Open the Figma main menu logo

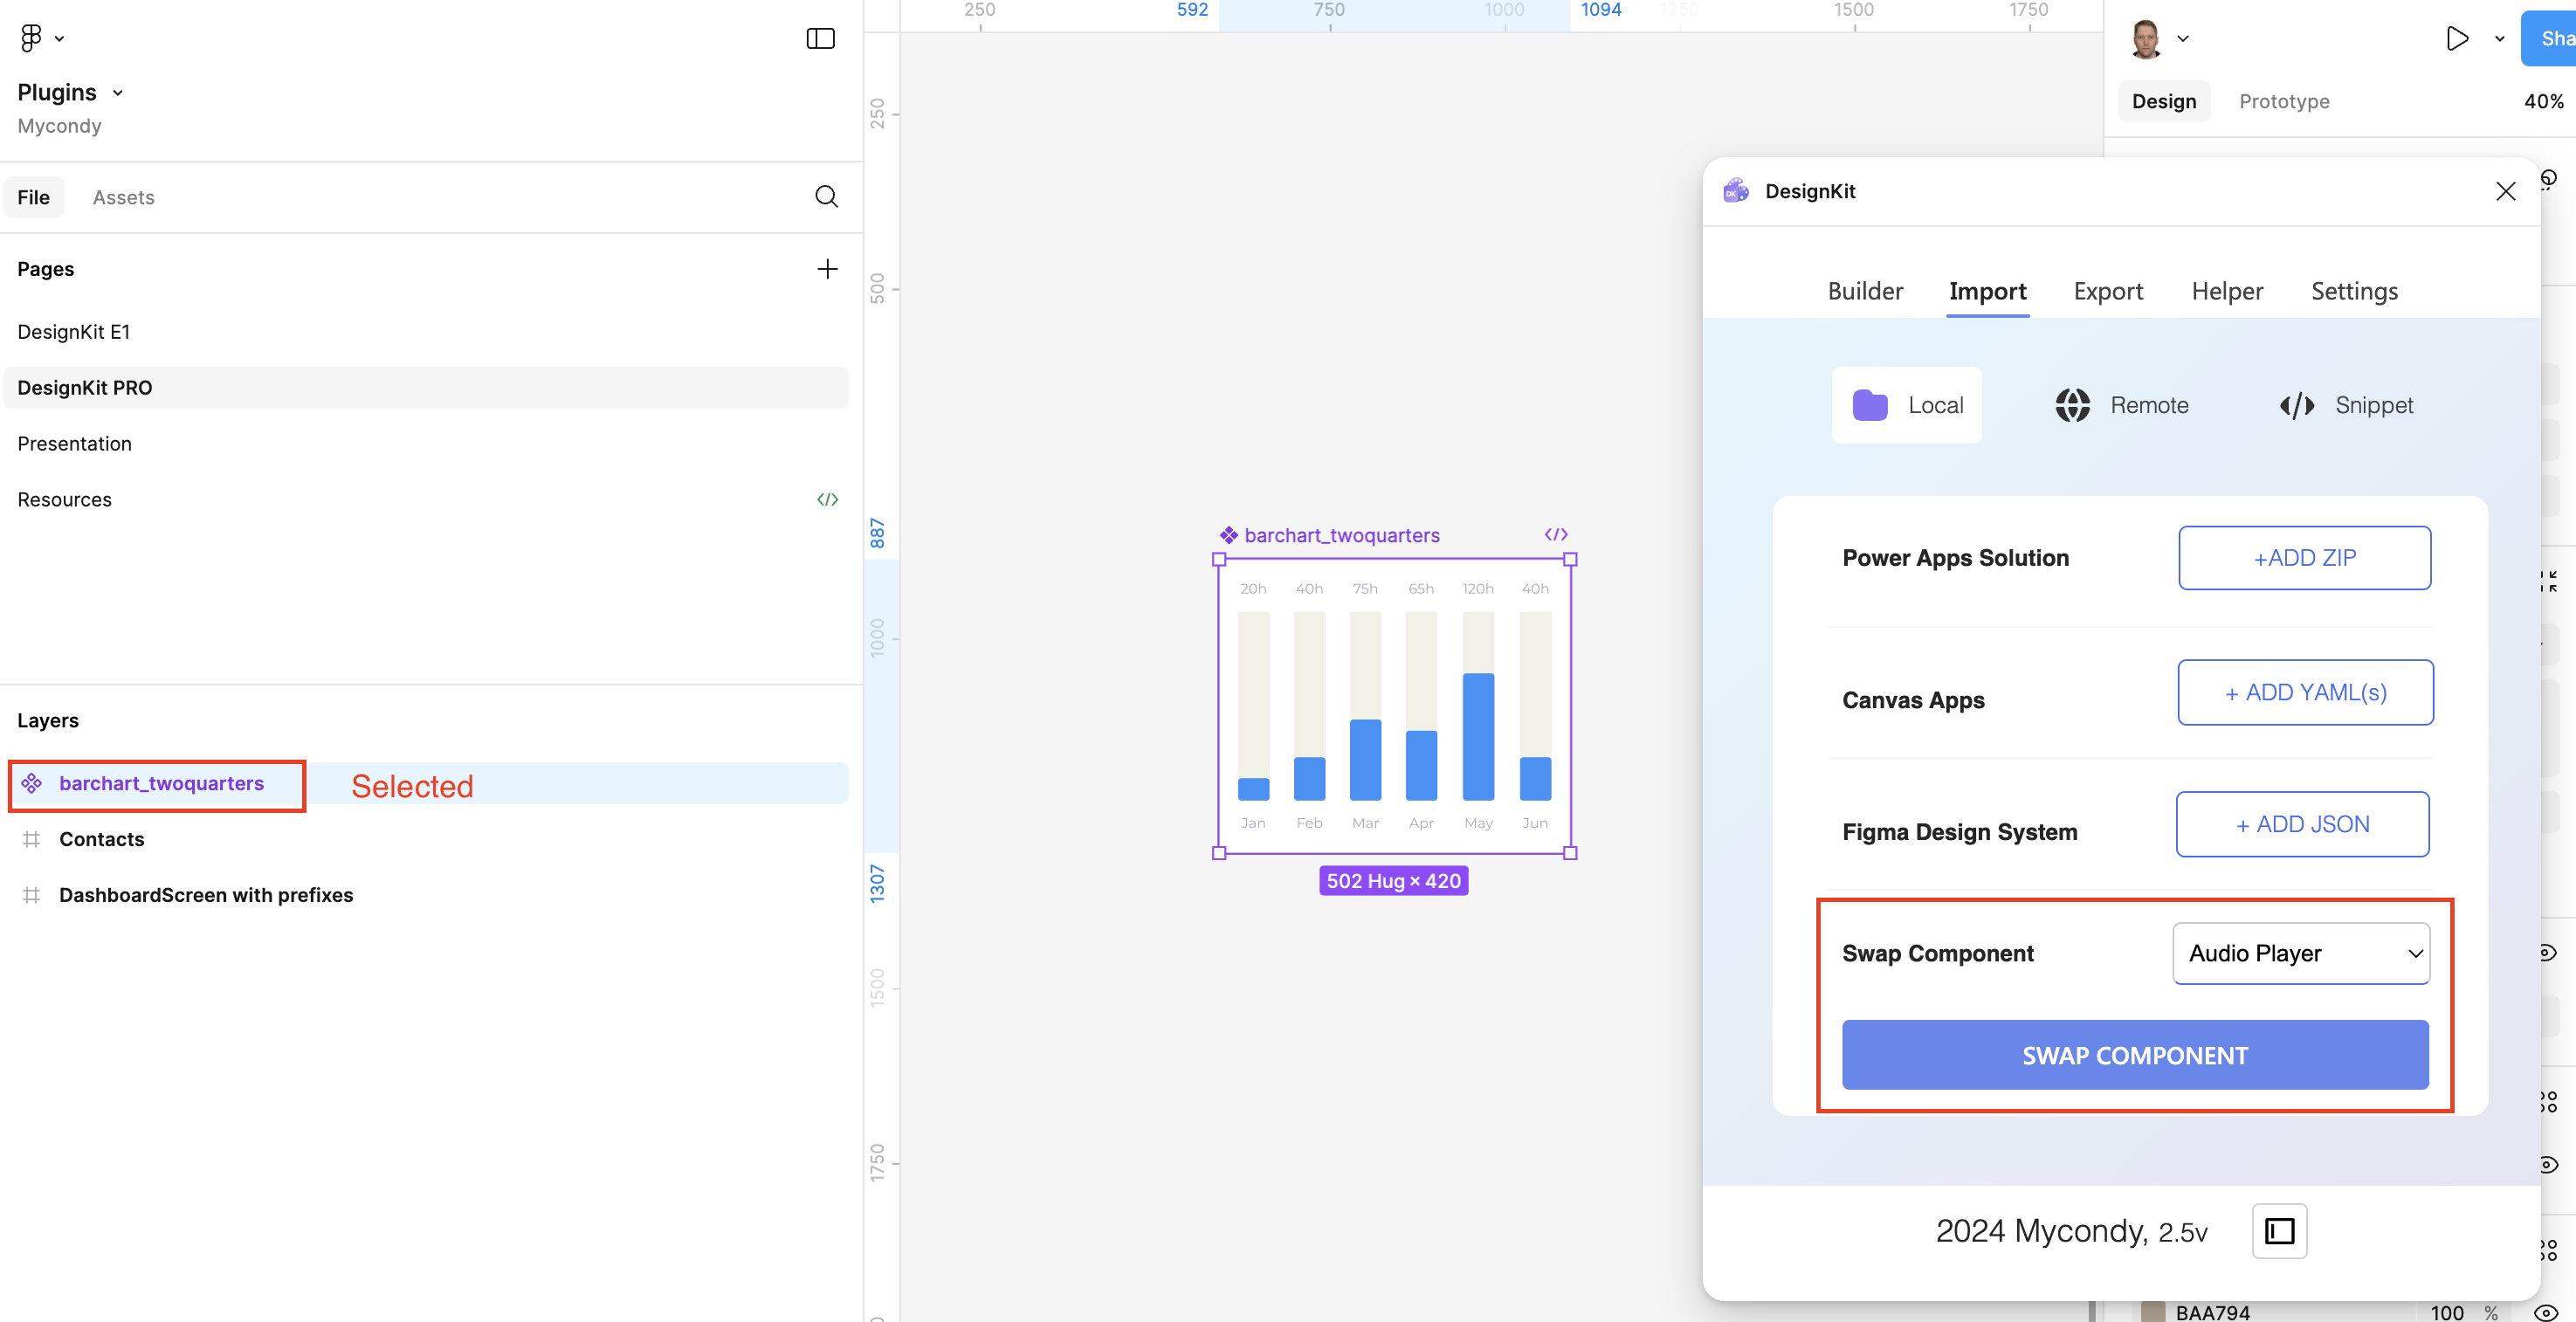[x=31, y=38]
